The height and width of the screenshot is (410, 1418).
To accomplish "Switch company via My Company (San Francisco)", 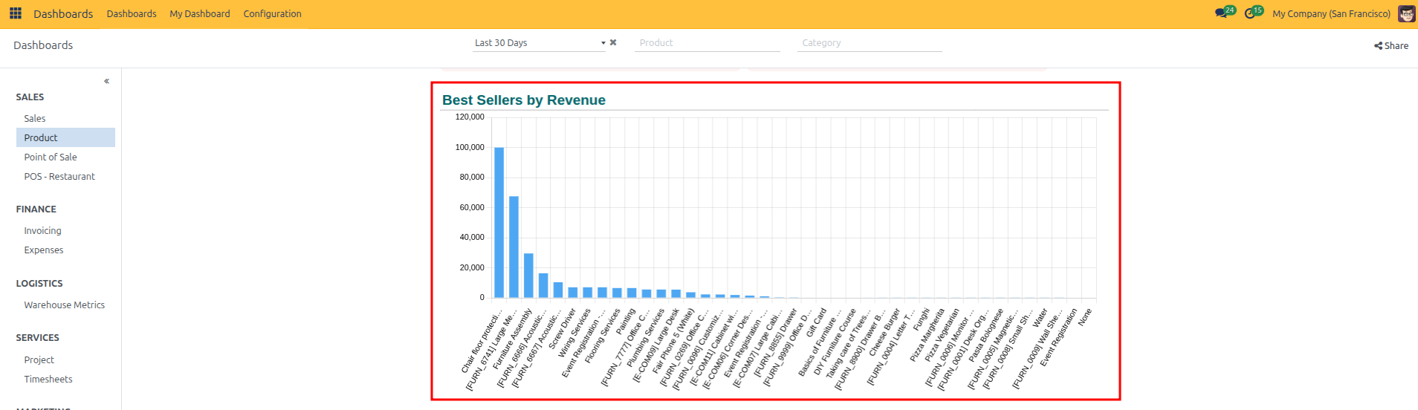I will pyautogui.click(x=1331, y=13).
